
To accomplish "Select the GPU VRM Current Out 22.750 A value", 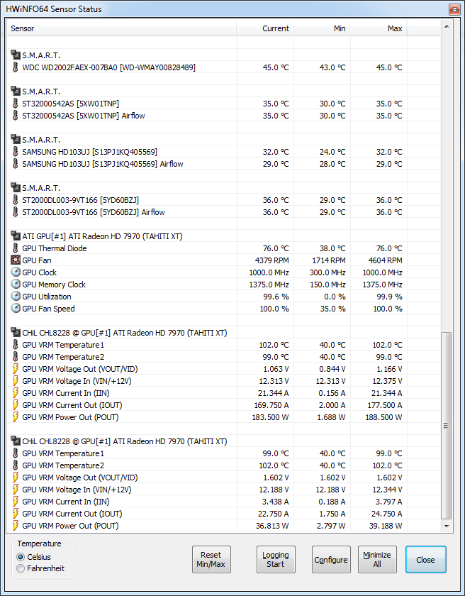I will pyautogui.click(x=274, y=514).
